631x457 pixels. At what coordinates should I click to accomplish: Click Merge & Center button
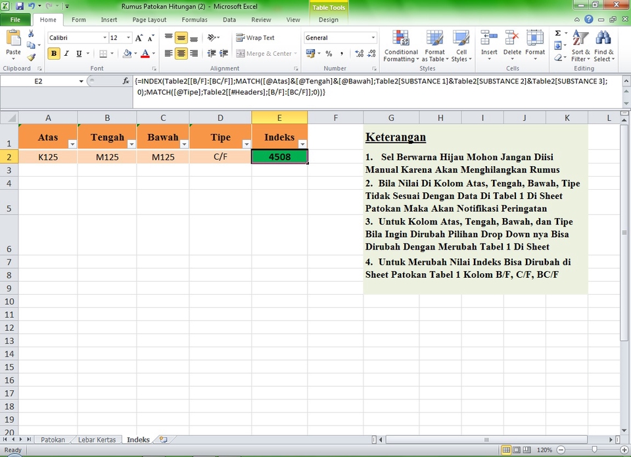(x=266, y=53)
